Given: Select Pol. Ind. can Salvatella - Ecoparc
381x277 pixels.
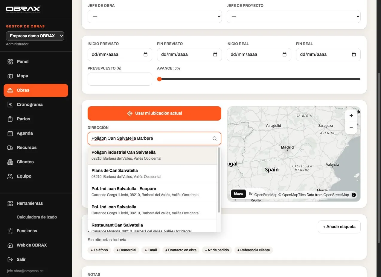Looking at the screenshot, I should [152, 192].
